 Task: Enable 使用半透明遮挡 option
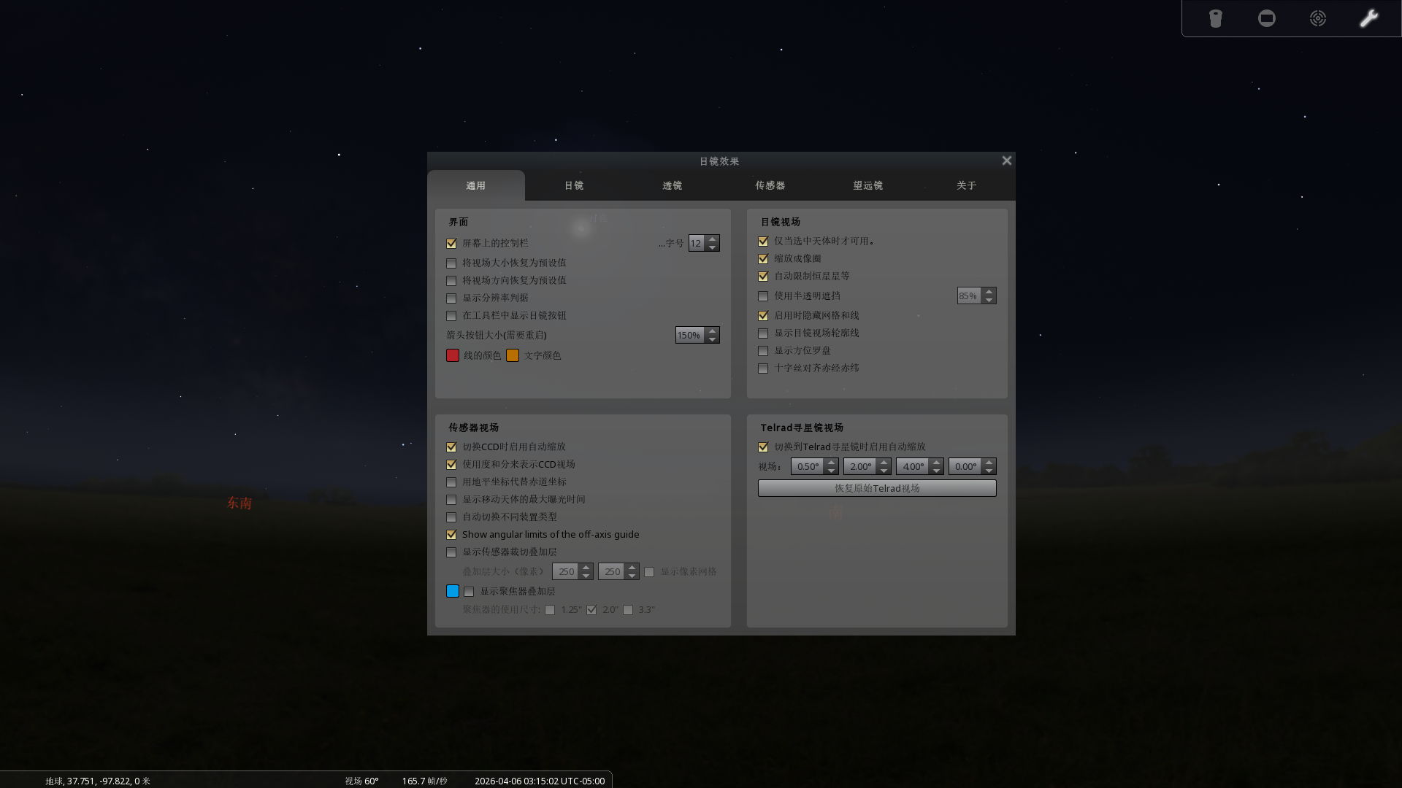tap(763, 296)
